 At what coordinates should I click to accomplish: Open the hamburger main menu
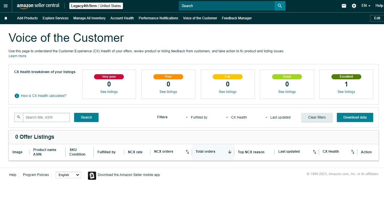pyautogui.click(x=6, y=6)
